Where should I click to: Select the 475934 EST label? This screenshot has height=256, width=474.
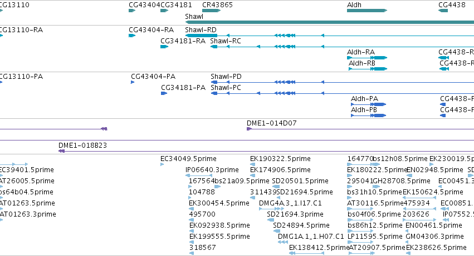pos(417,204)
